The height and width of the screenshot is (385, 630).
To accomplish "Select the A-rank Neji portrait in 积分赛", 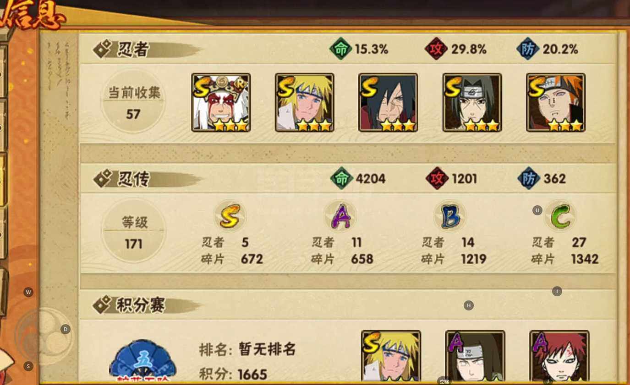I will coord(475,356).
